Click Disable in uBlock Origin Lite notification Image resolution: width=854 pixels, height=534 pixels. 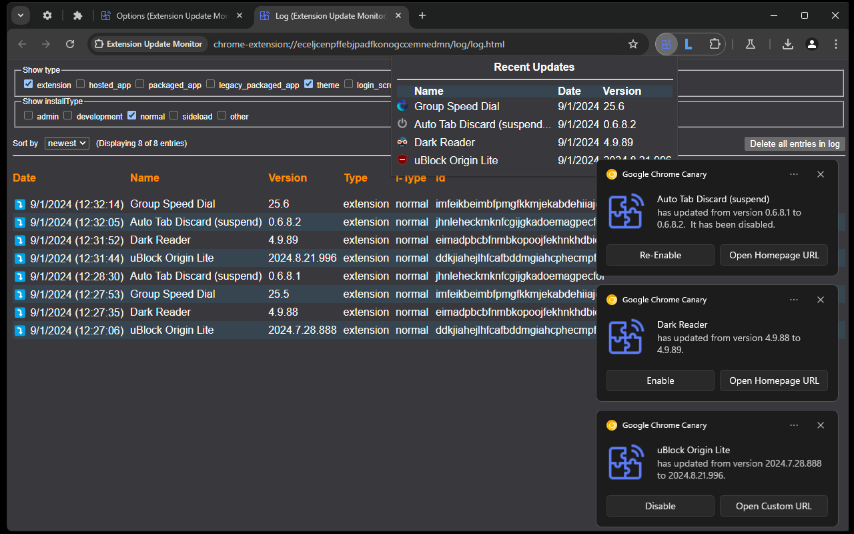click(x=661, y=506)
